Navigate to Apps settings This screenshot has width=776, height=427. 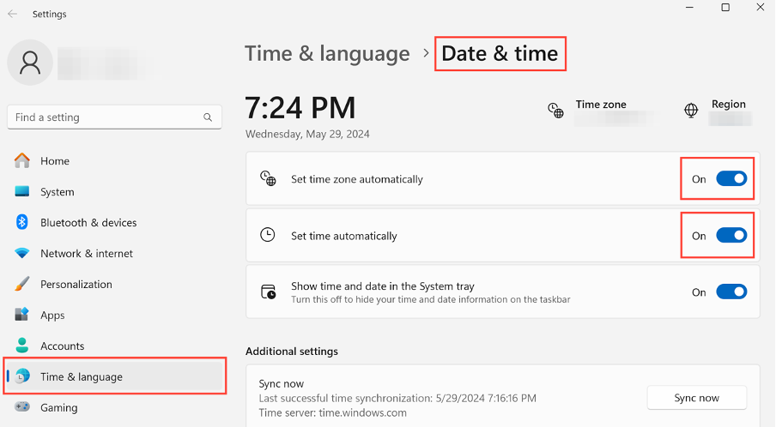click(x=114, y=315)
